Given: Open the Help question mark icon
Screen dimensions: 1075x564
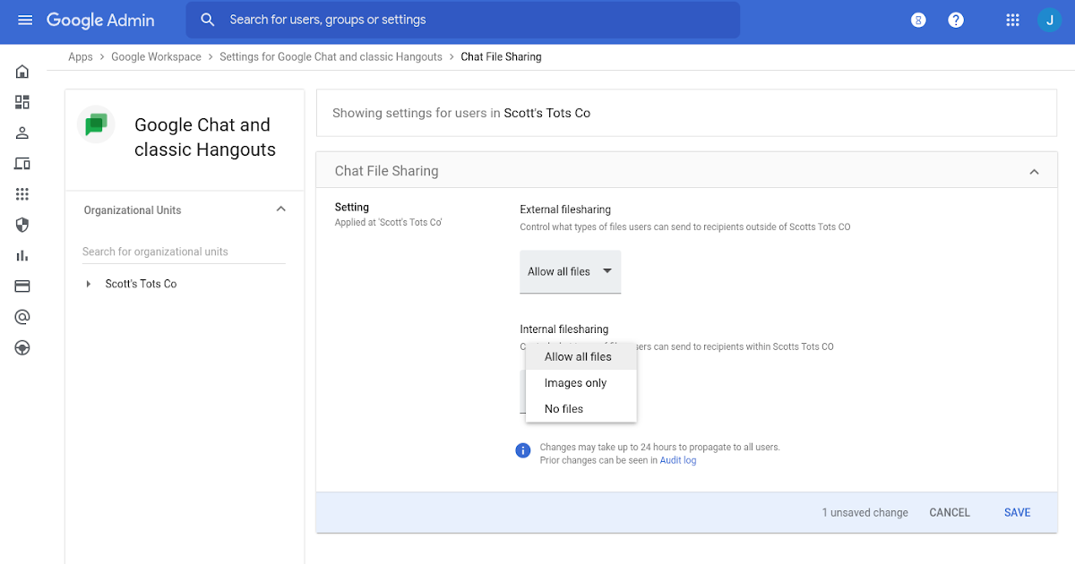Looking at the screenshot, I should point(956,20).
